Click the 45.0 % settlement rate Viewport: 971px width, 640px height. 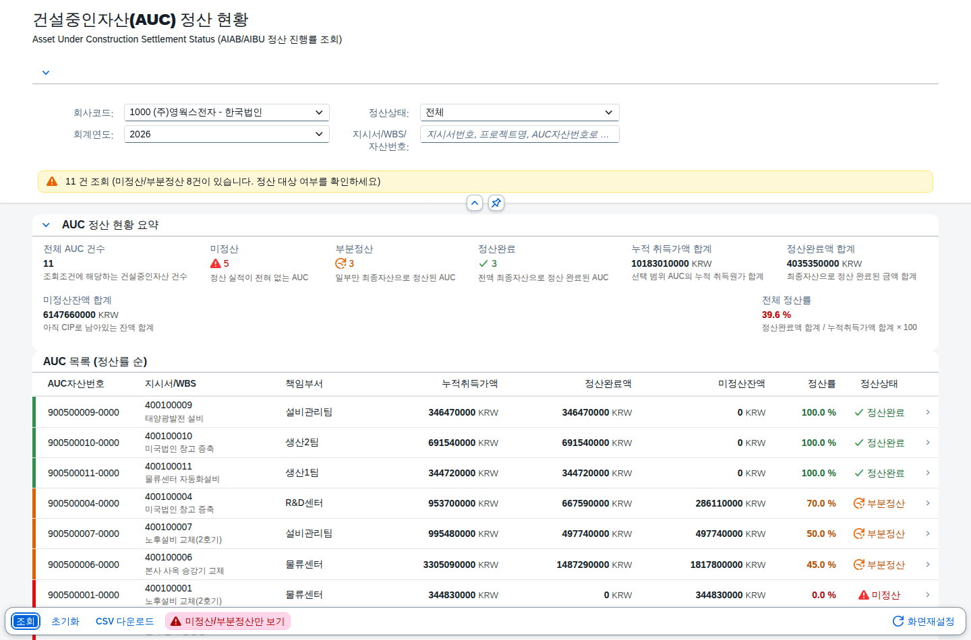pos(821,565)
